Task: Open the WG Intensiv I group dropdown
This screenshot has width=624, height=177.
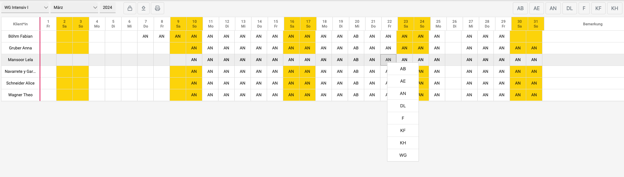Action: coord(25,8)
